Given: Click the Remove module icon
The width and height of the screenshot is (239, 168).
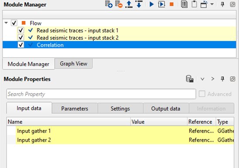Looking at the screenshot, I should click(x=119, y=4).
